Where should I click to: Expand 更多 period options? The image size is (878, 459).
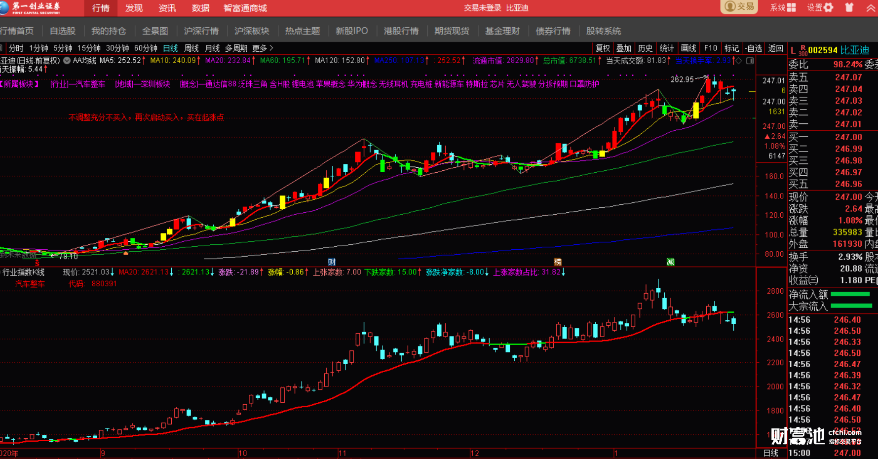click(263, 48)
